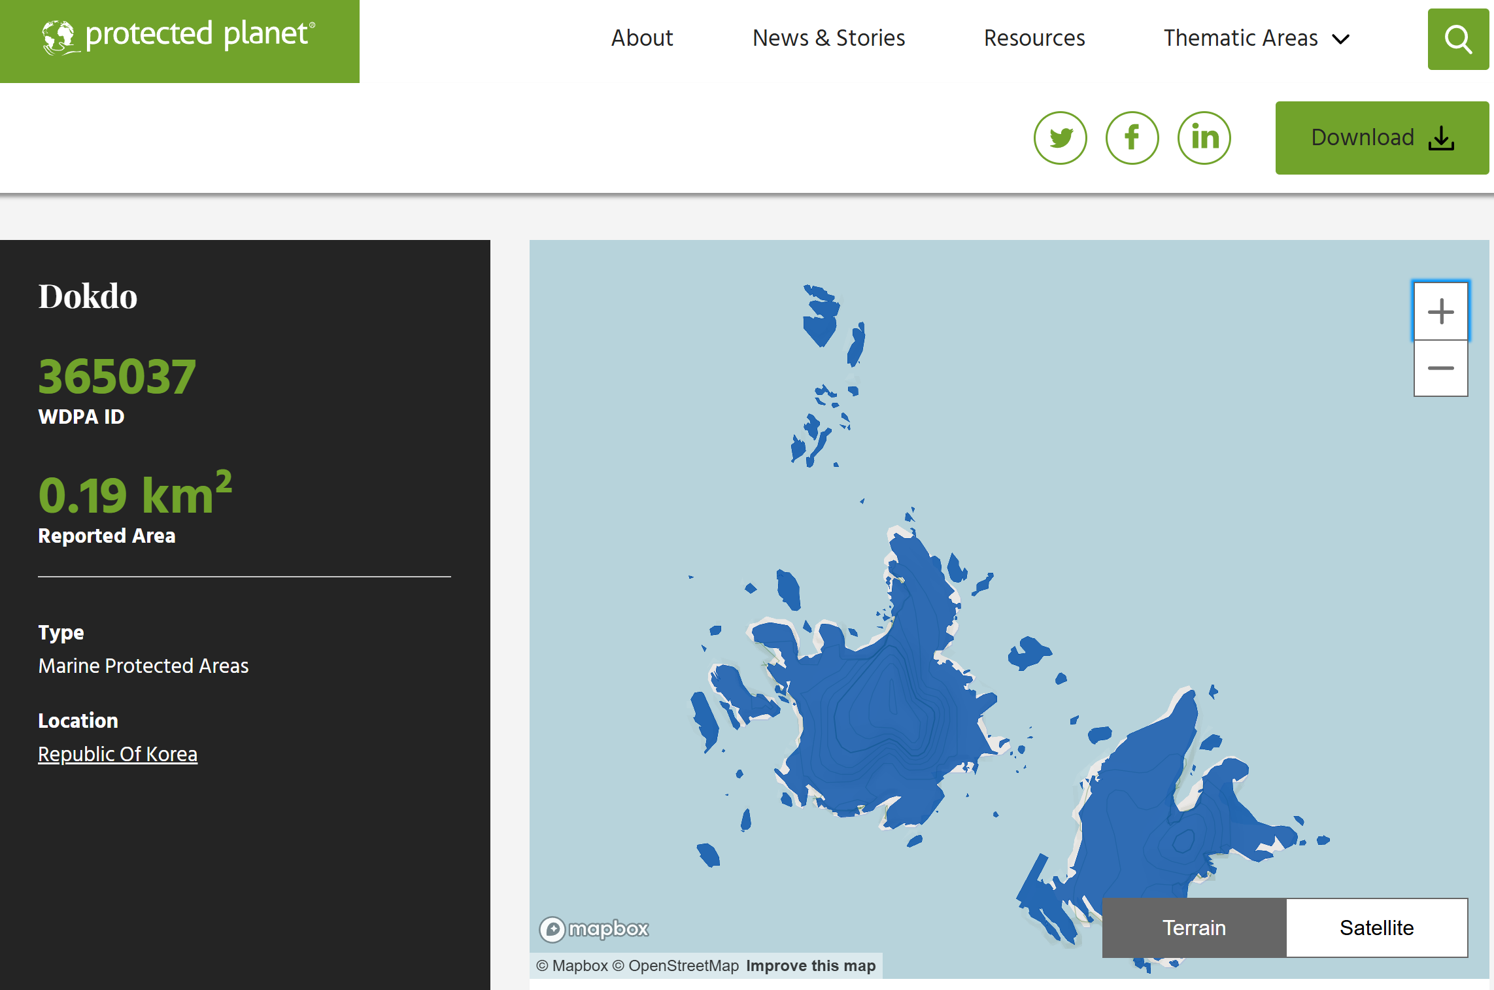
Task: Click the Thematic Areas chevron arrow
Action: pyautogui.click(x=1341, y=39)
